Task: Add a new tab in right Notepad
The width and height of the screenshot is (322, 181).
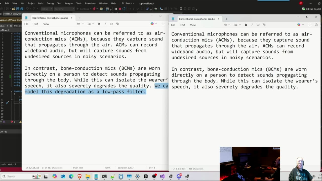Action: pos(226,19)
